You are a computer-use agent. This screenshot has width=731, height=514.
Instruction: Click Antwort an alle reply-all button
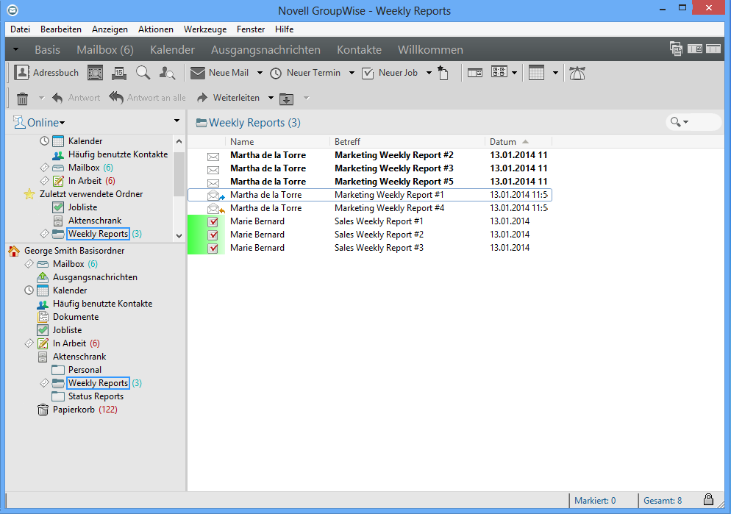[x=147, y=98]
